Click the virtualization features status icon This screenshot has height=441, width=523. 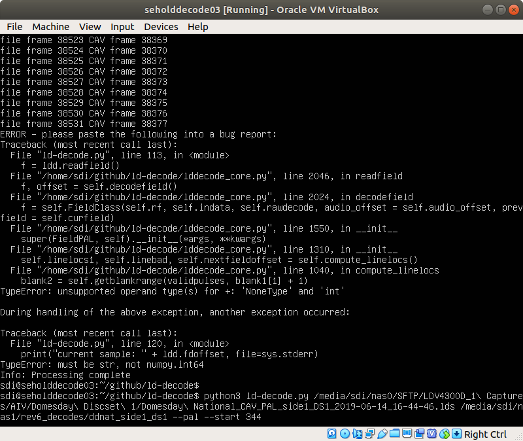(x=431, y=434)
